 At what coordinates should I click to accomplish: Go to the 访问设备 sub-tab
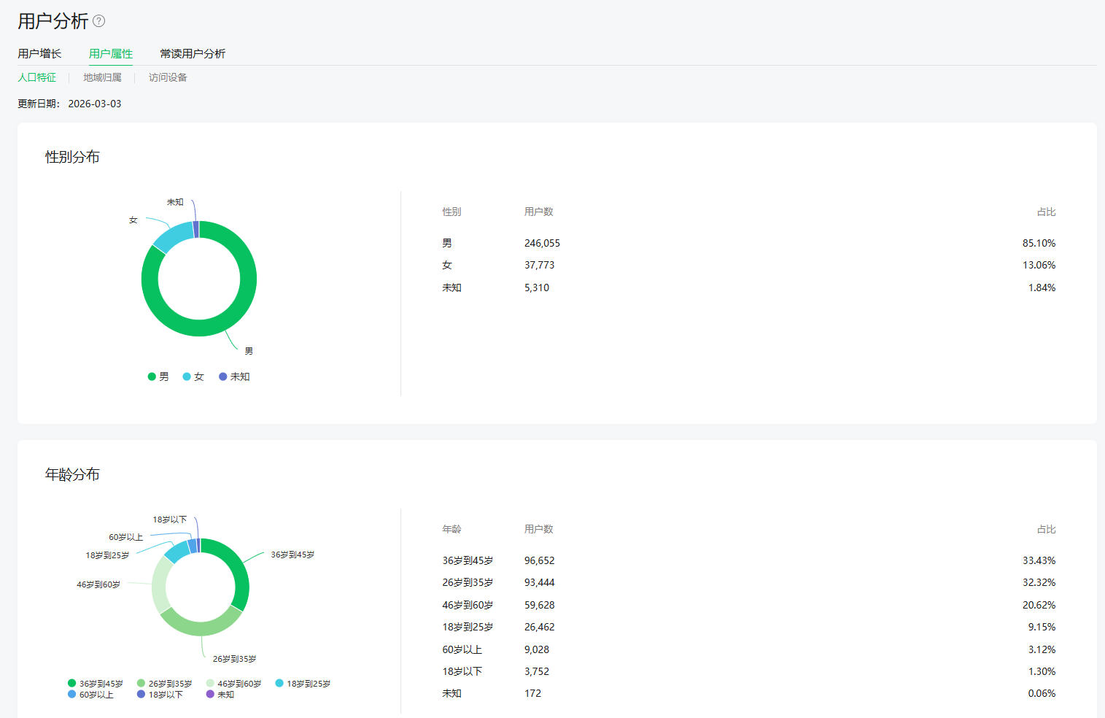168,77
